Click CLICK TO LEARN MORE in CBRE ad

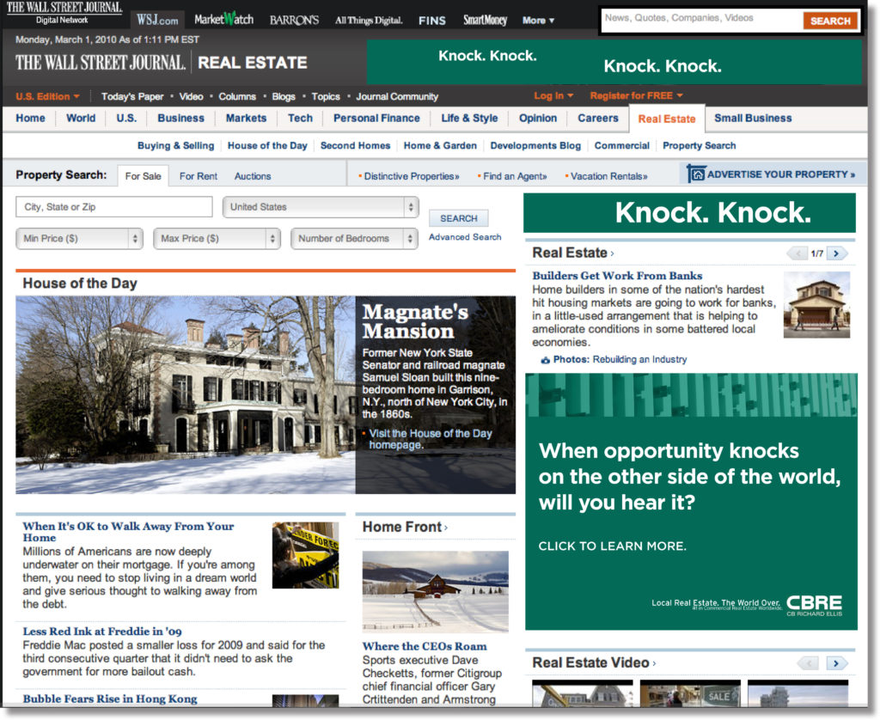coord(612,546)
